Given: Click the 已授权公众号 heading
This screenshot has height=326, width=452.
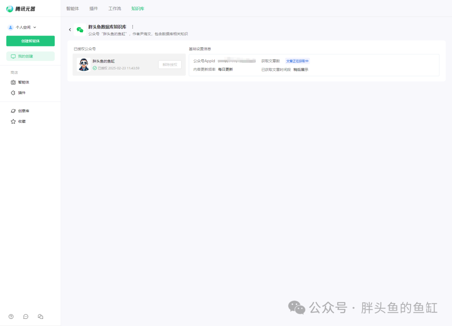Looking at the screenshot, I should point(85,49).
